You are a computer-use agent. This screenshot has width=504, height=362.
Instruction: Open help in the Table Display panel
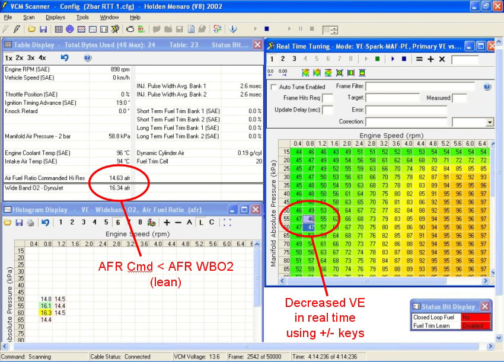[88, 58]
